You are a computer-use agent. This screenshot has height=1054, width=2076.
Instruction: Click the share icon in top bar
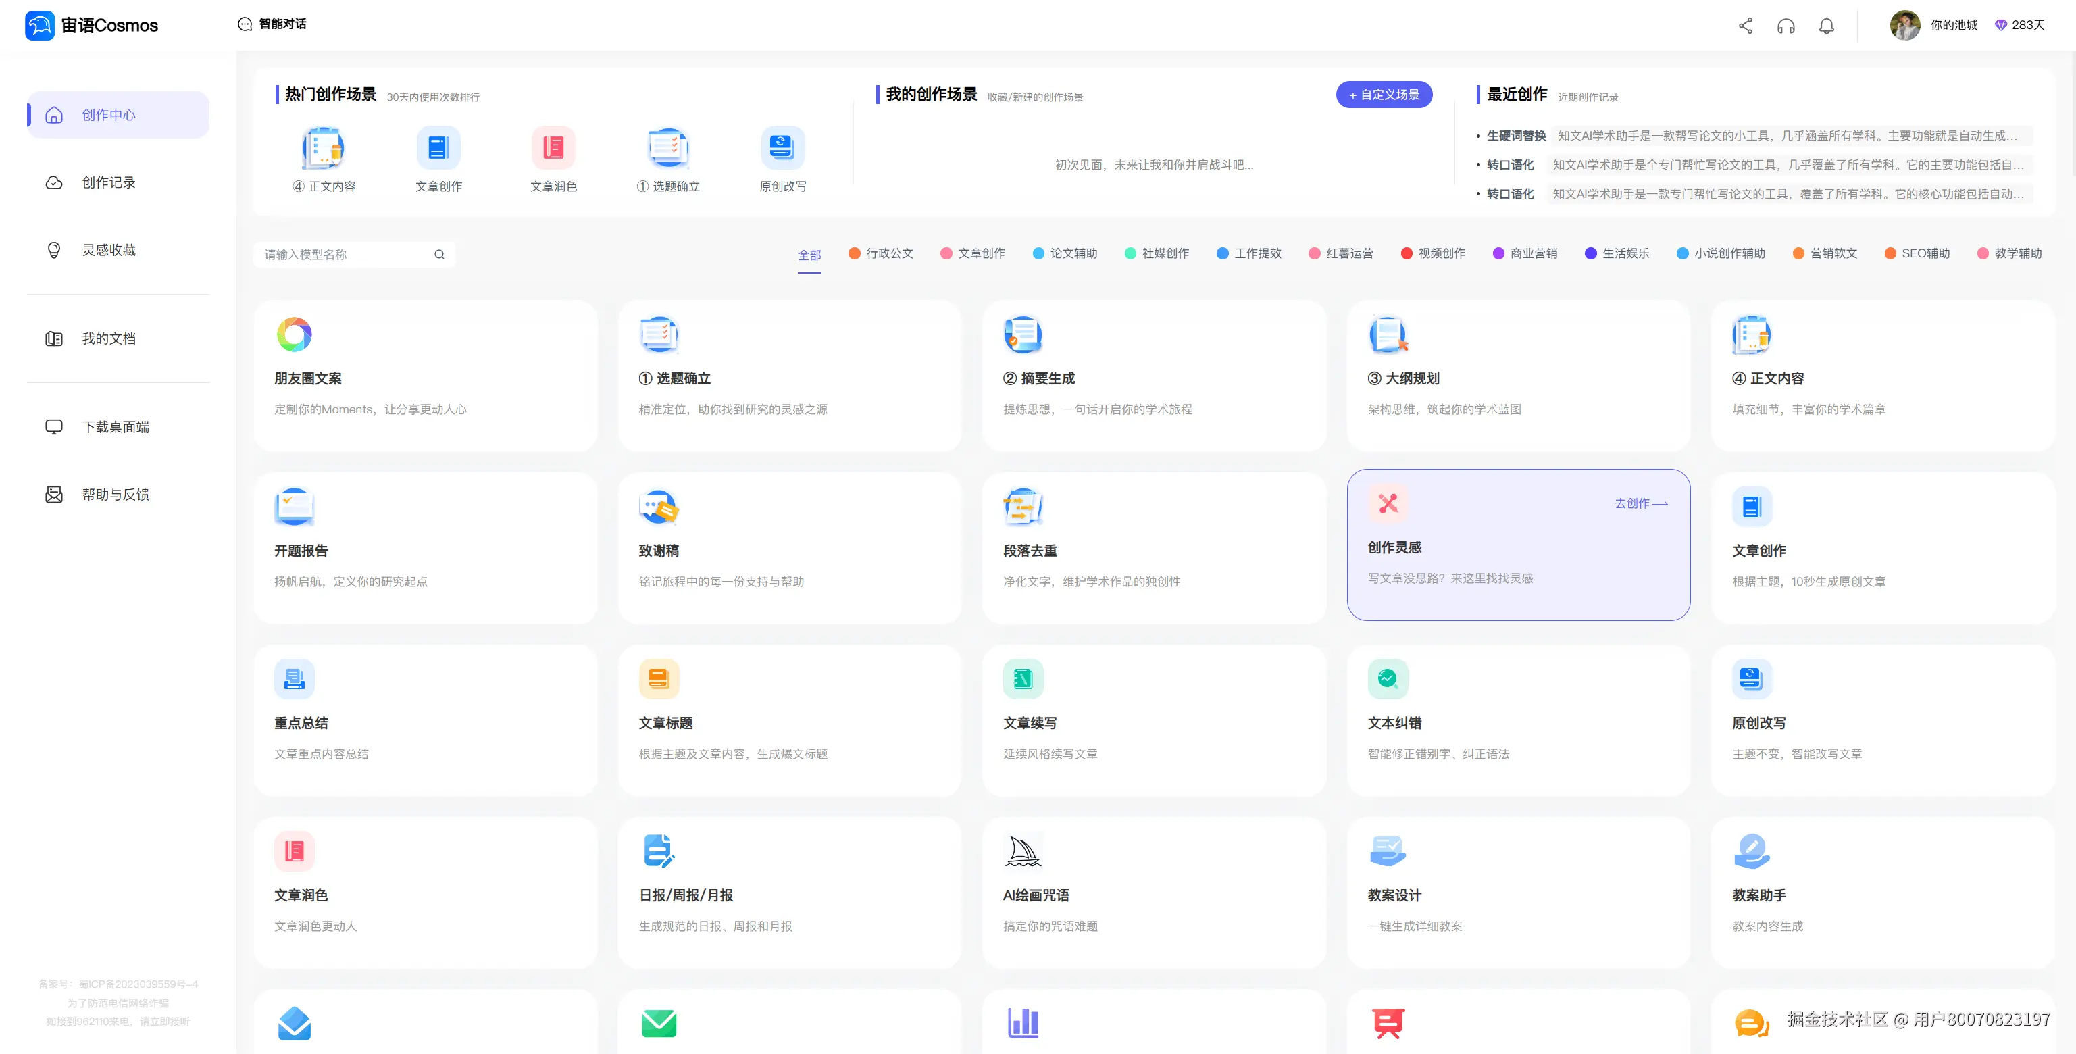coord(1745,26)
